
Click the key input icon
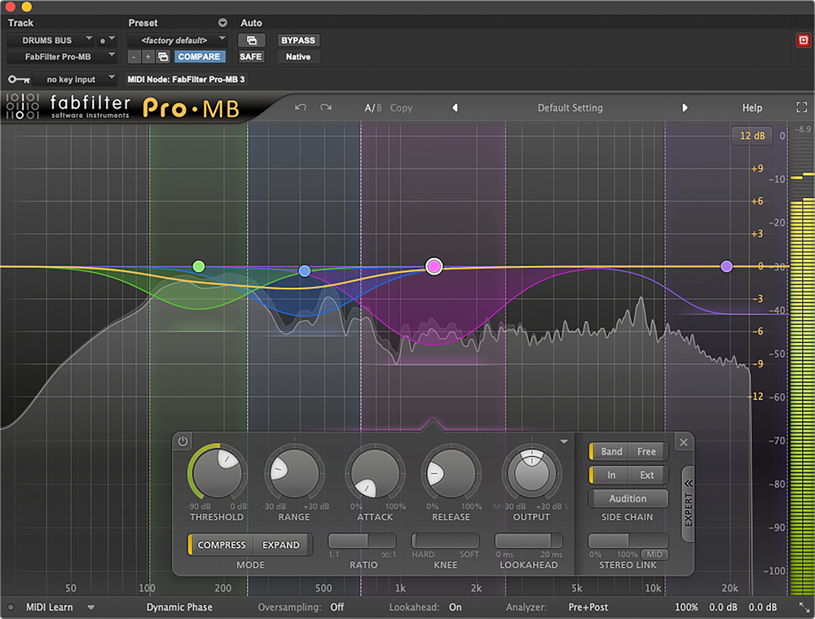tap(18, 80)
